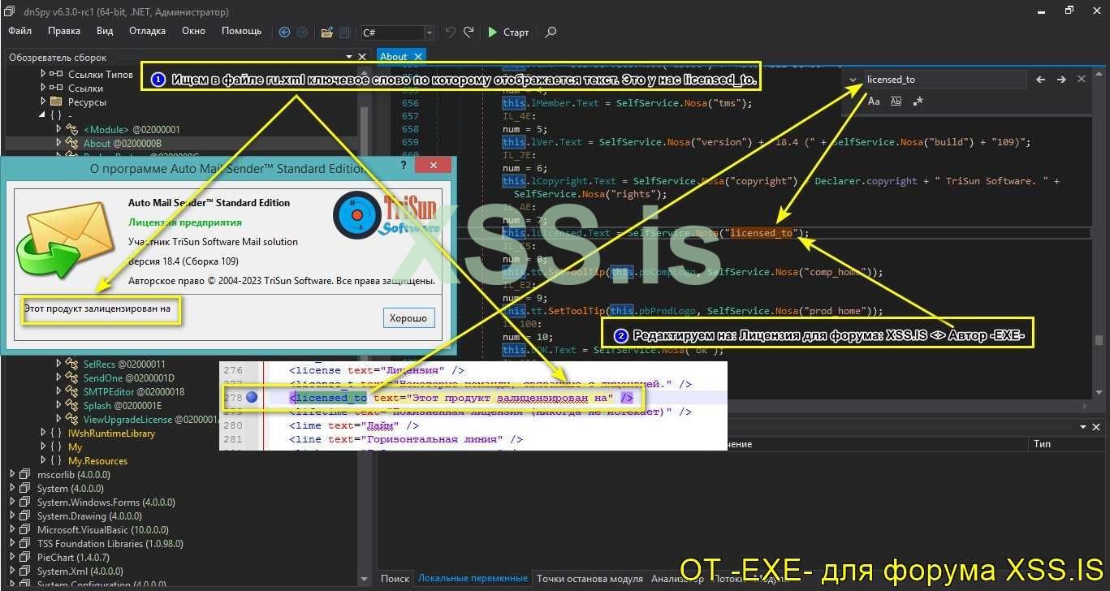Click the redo arrow in toolbar
This screenshot has width=1110, height=591.
(469, 32)
